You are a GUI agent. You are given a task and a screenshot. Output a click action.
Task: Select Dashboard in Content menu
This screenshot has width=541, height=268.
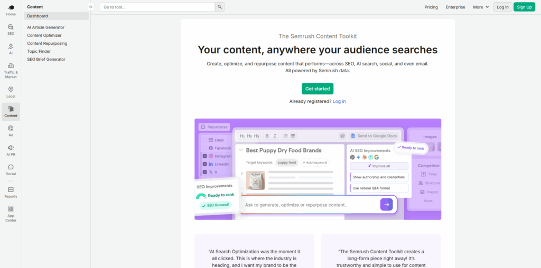[56, 16]
